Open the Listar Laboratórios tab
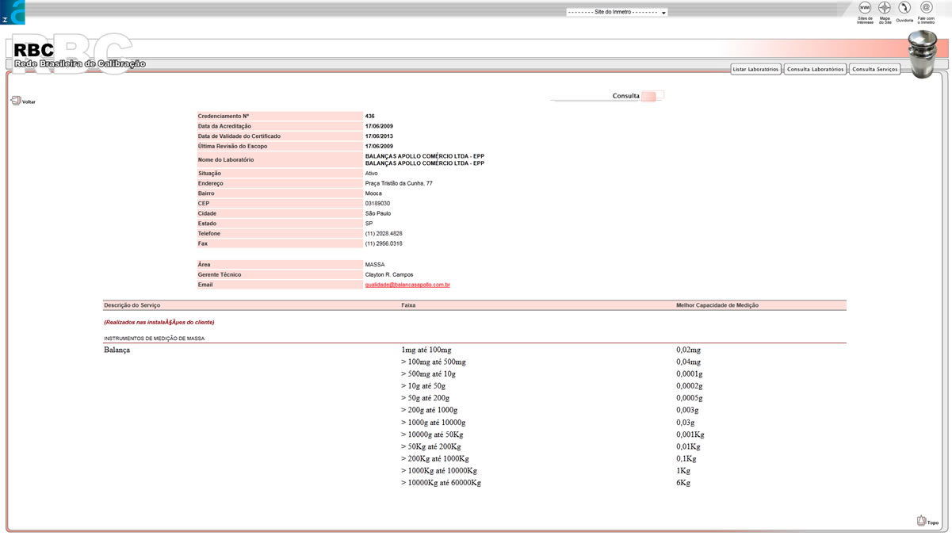 point(755,70)
